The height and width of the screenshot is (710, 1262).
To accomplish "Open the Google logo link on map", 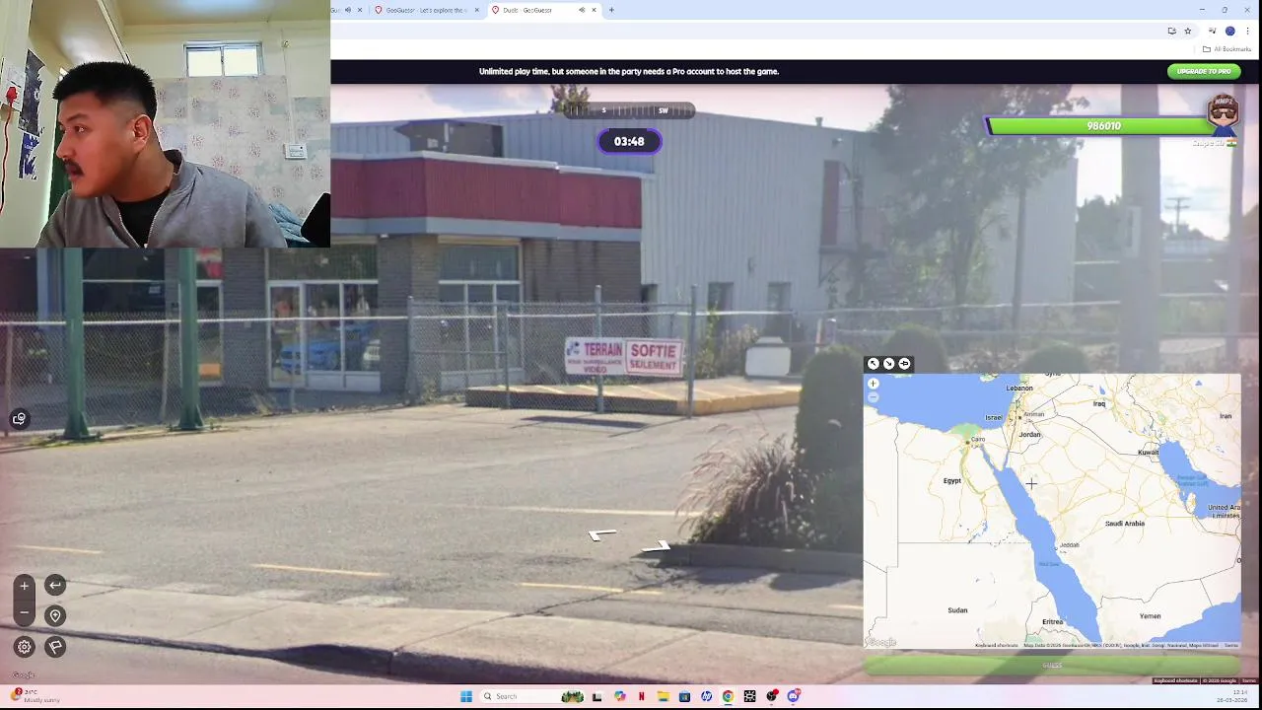I will click(x=881, y=642).
